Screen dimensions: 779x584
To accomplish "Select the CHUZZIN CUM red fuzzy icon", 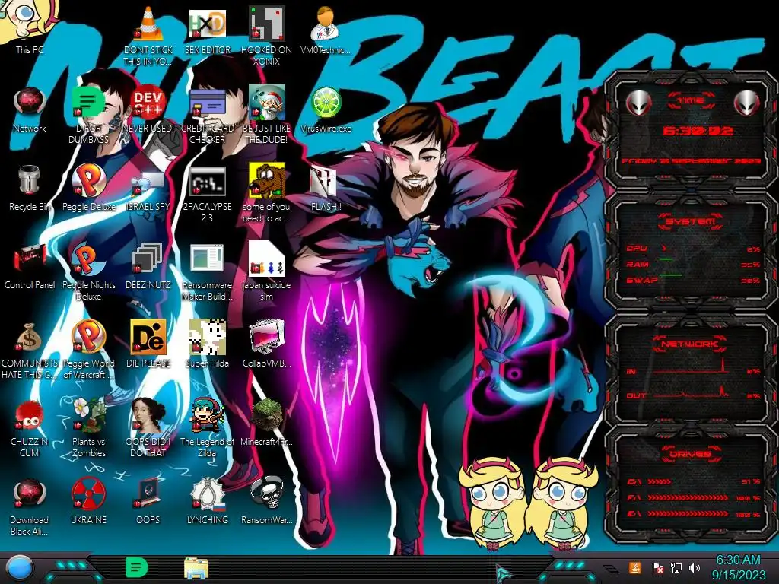I will tap(30, 415).
